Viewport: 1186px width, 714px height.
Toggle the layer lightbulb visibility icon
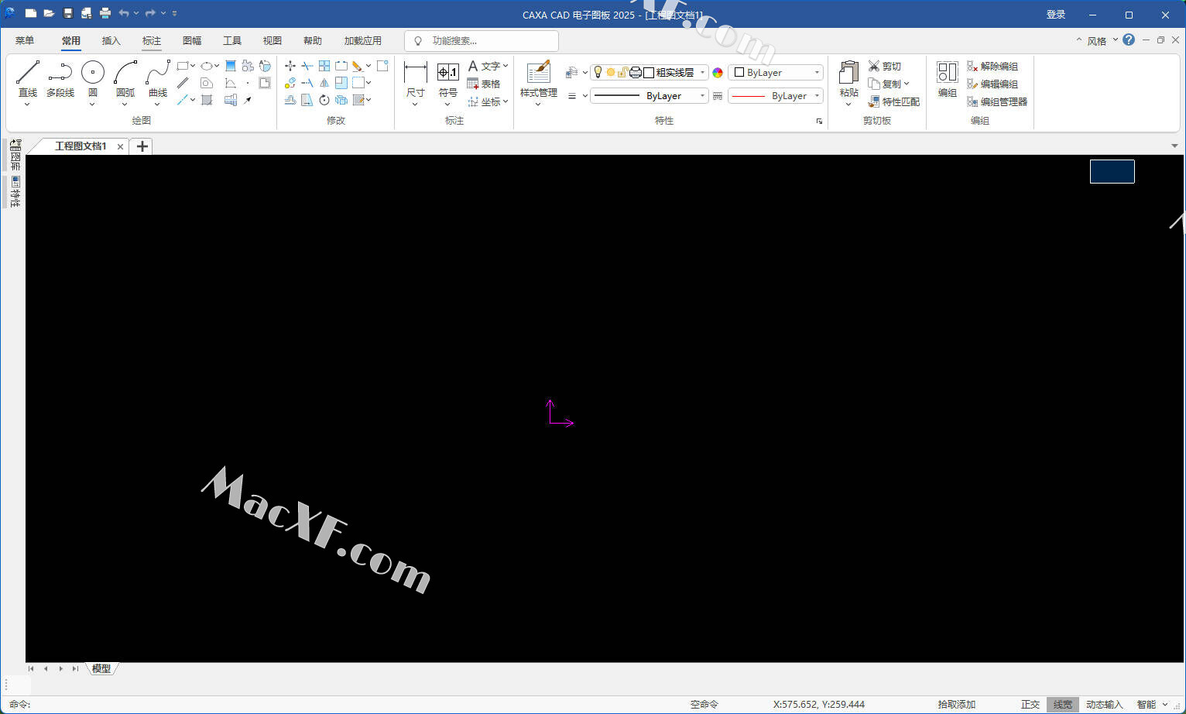coord(598,72)
